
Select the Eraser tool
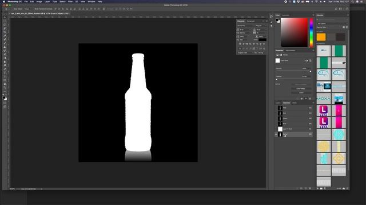(x=5, y=55)
